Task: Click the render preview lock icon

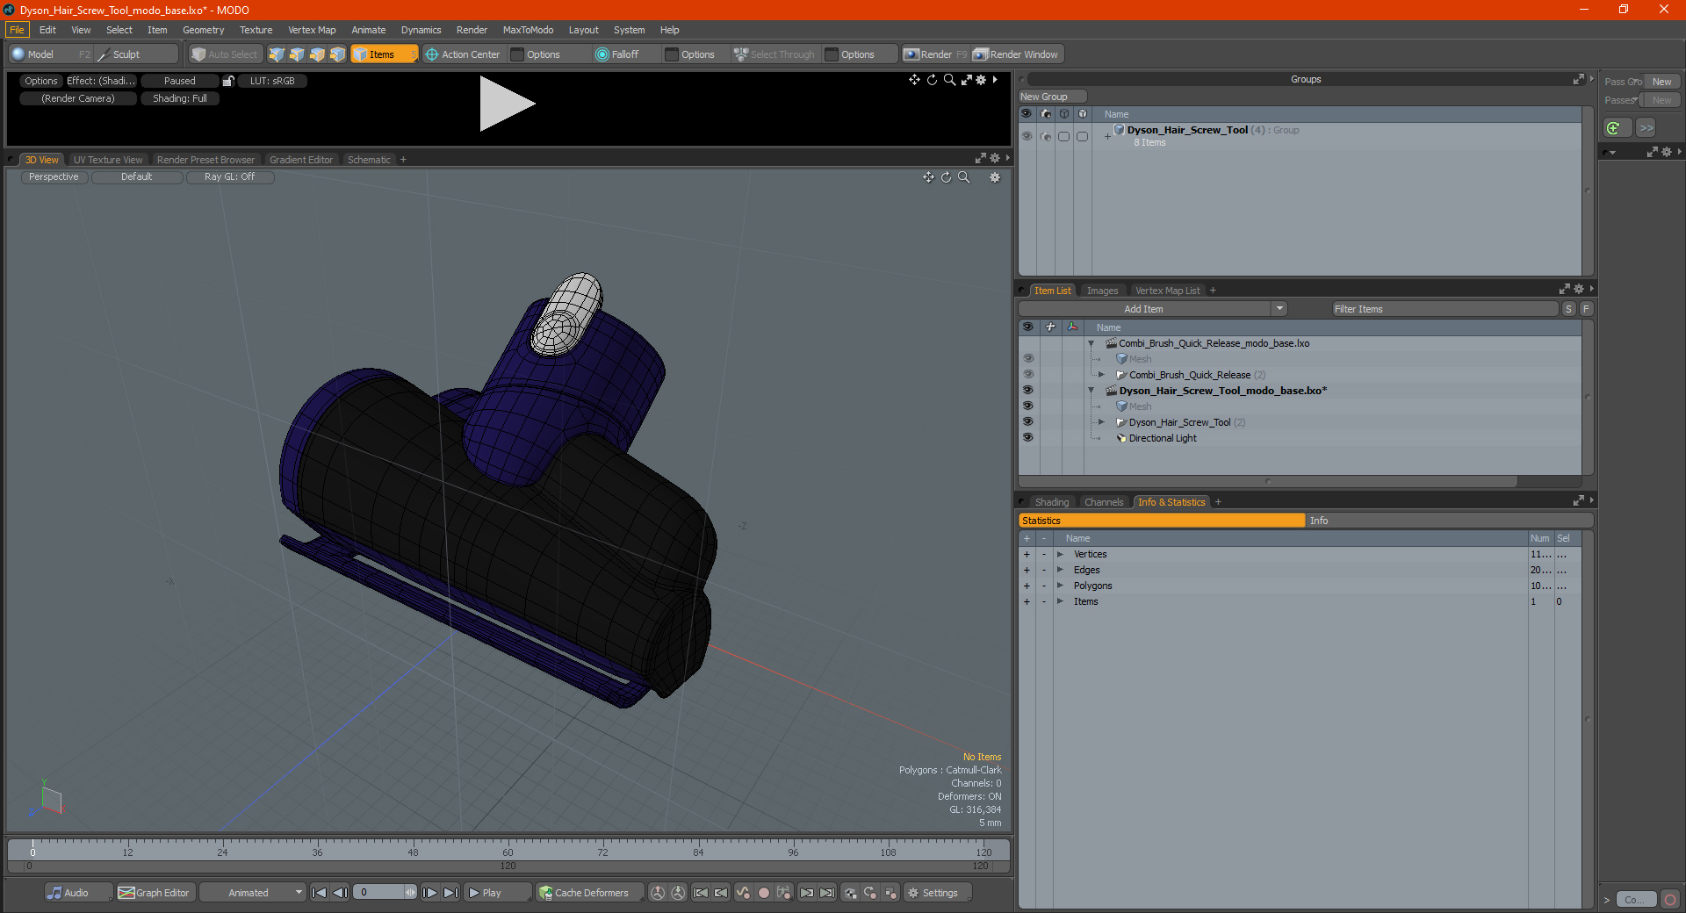Action: click(x=228, y=81)
